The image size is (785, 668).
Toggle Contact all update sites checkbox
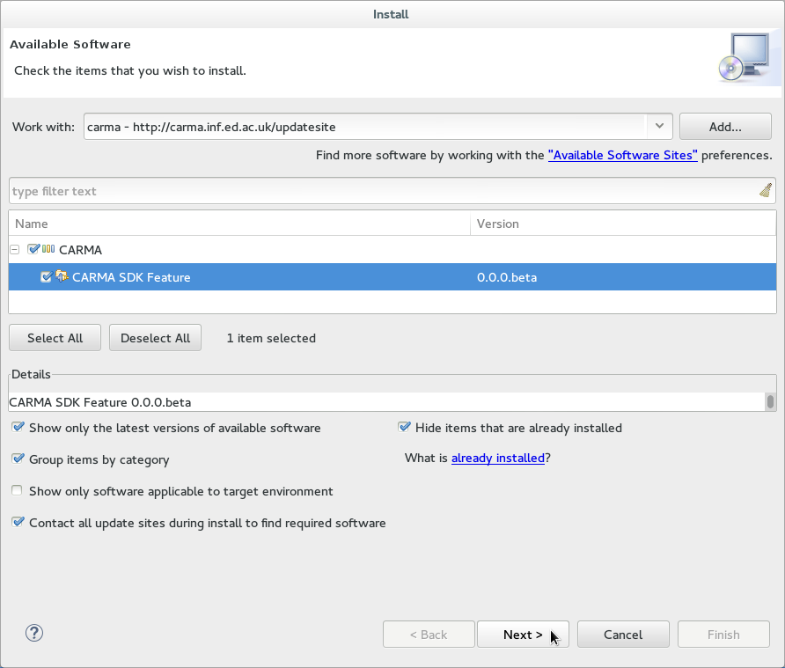(x=18, y=522)
